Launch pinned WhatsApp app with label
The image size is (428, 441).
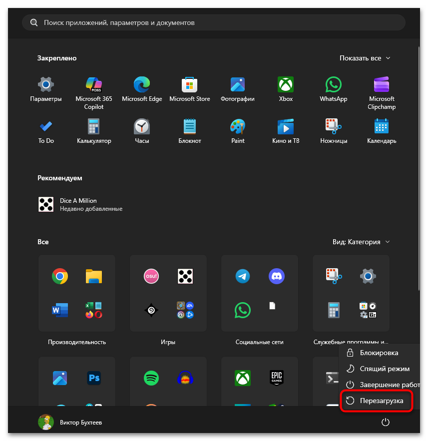pos(334,89)
